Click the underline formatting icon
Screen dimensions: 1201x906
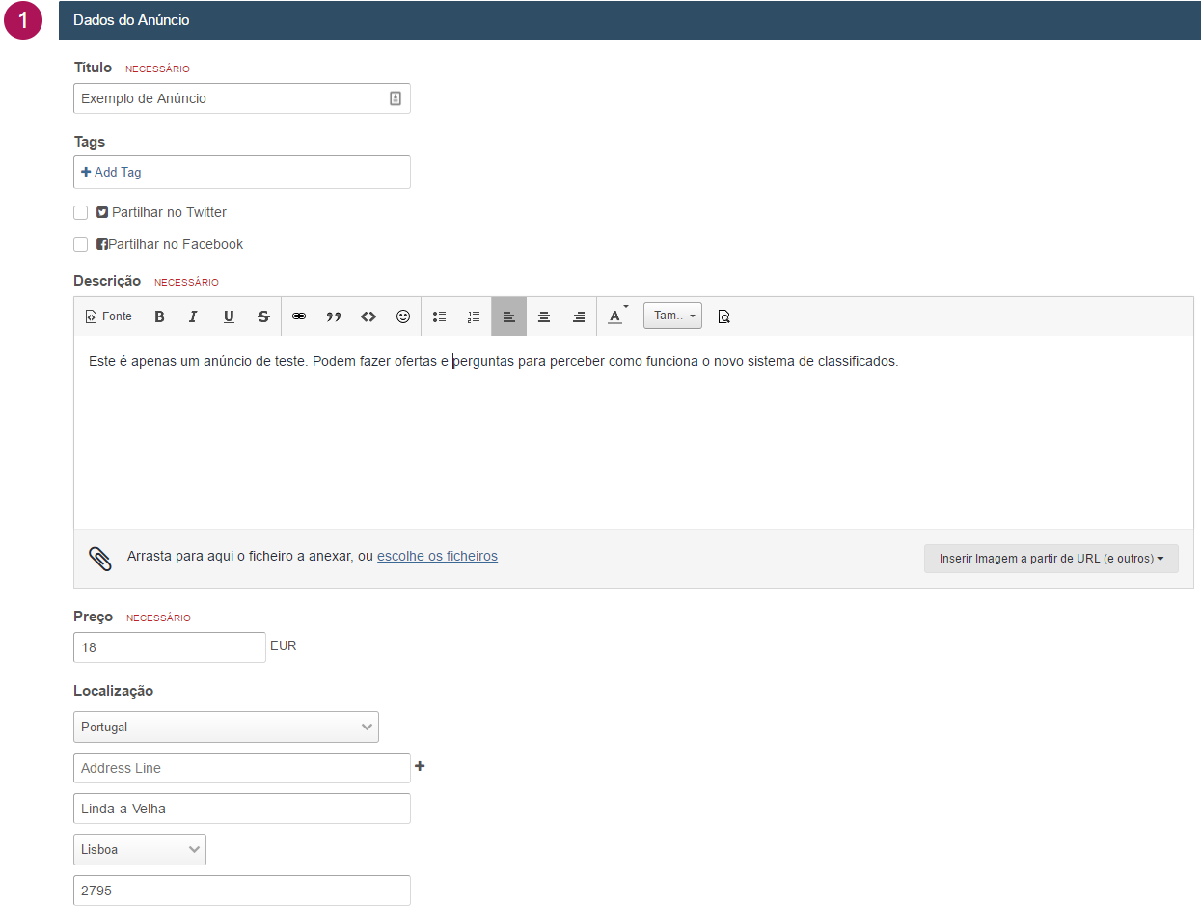coord(229,316)
